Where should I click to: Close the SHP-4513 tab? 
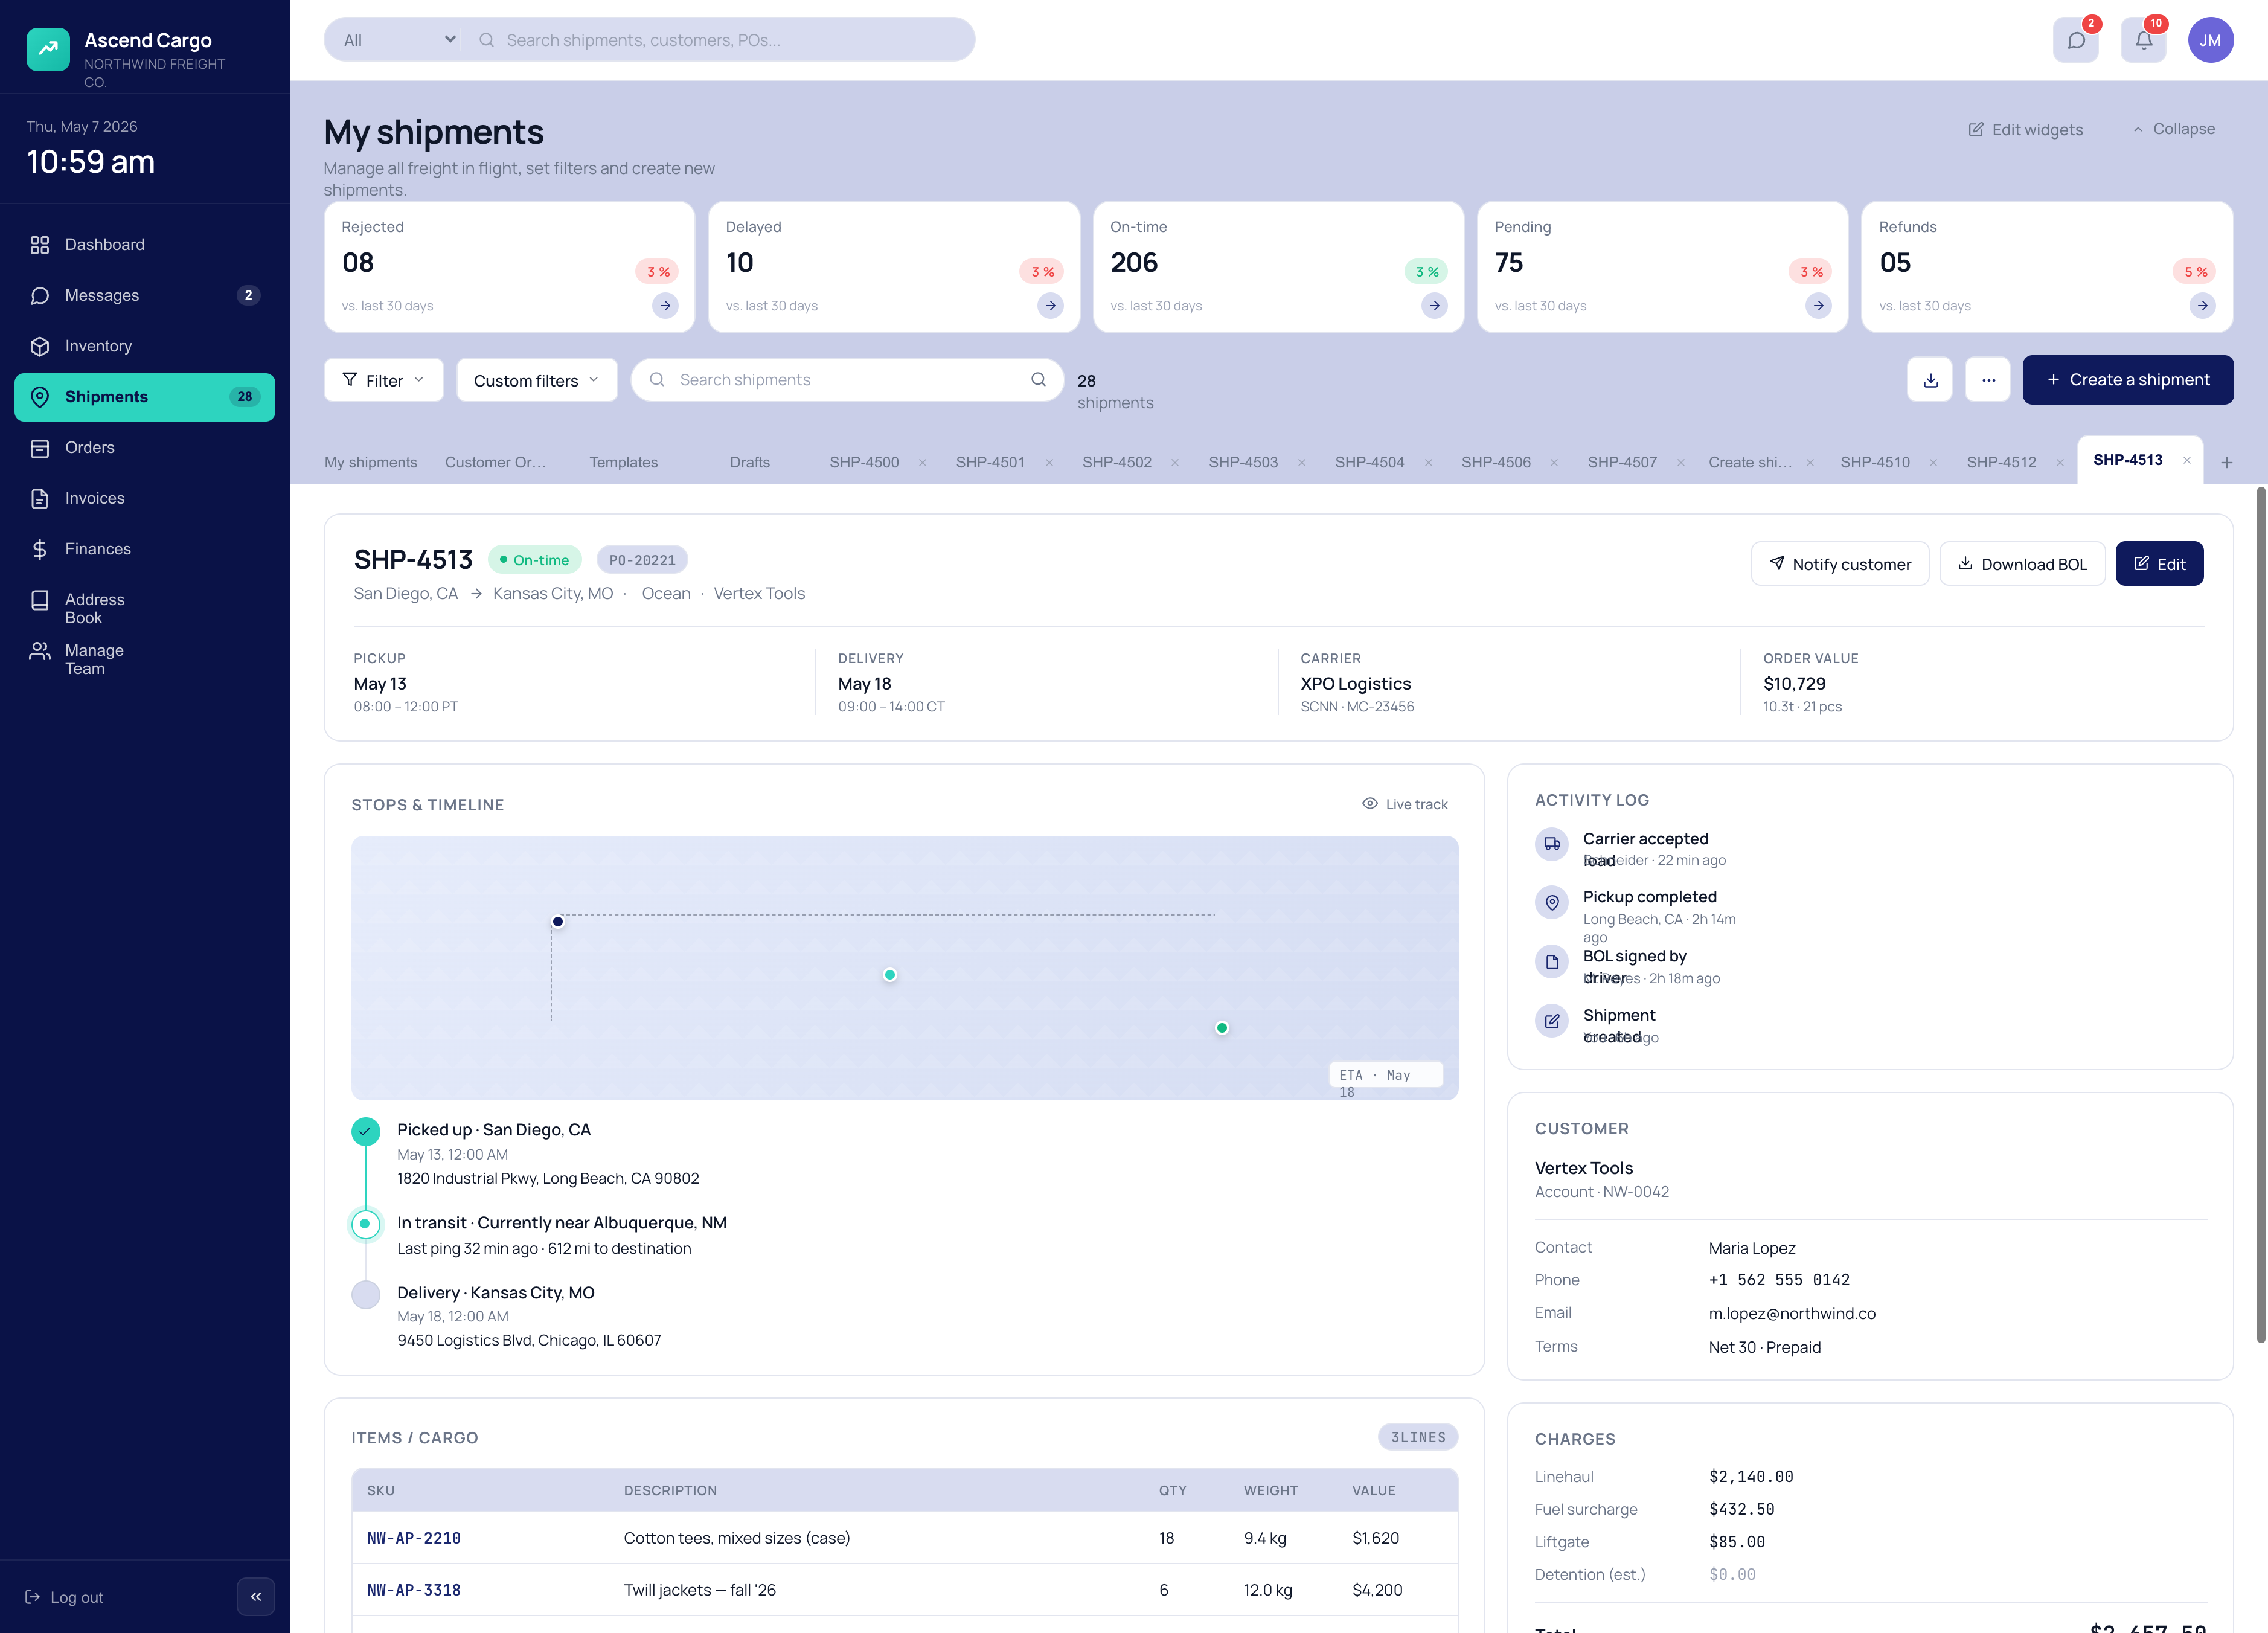coord(2187,460)
